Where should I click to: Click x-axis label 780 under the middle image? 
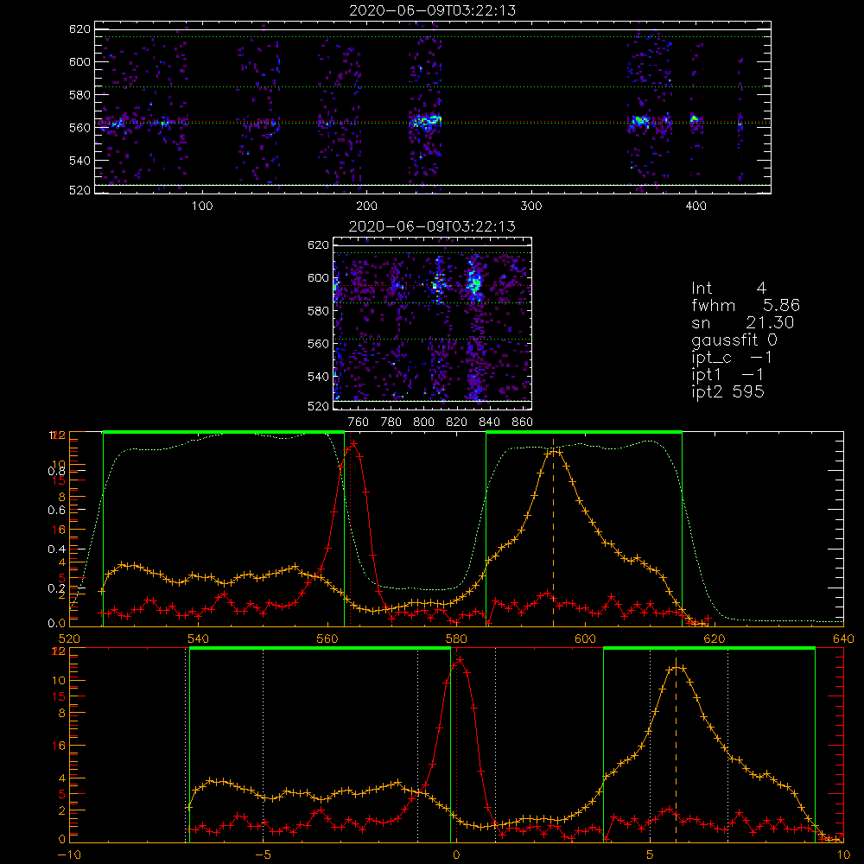tap(391, 422)
